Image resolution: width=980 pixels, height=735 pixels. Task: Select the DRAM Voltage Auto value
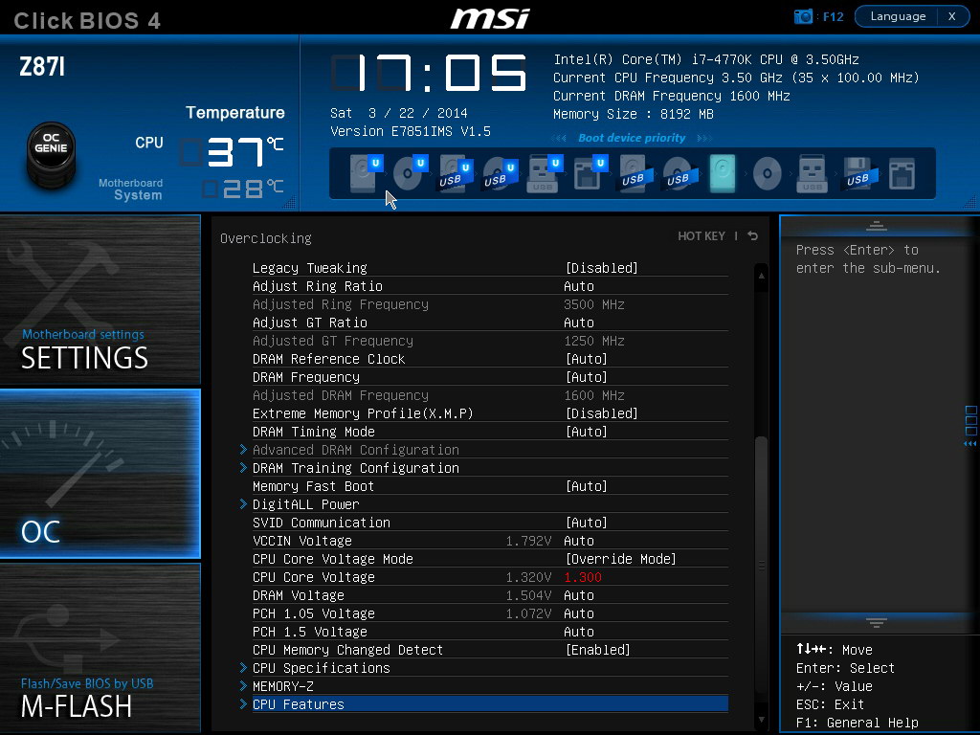pyautogui.click(x=579, y=595)
